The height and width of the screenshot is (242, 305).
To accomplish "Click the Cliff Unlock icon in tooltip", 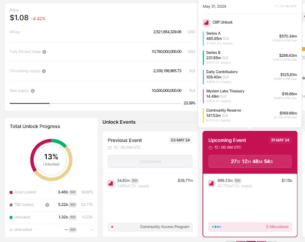I will [206, 23].
